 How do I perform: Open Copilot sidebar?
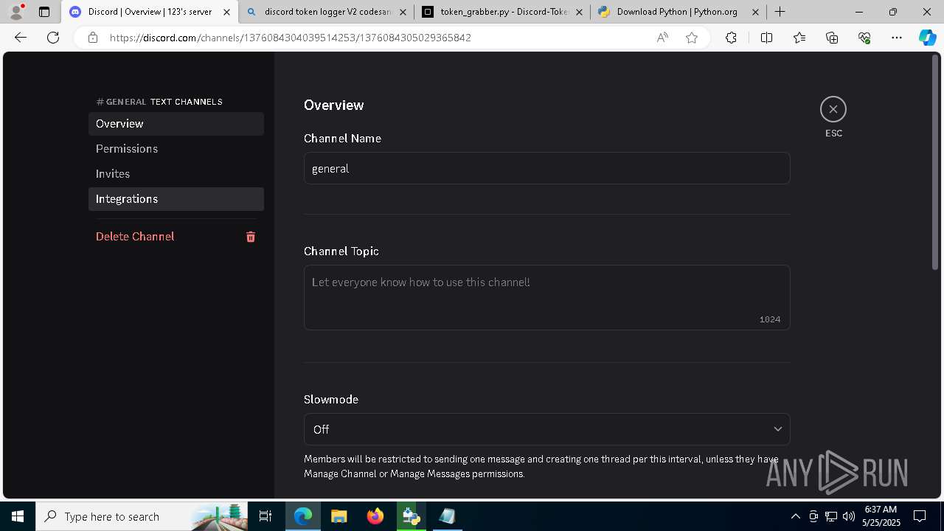pyautogui.click(x=927, y=38)
